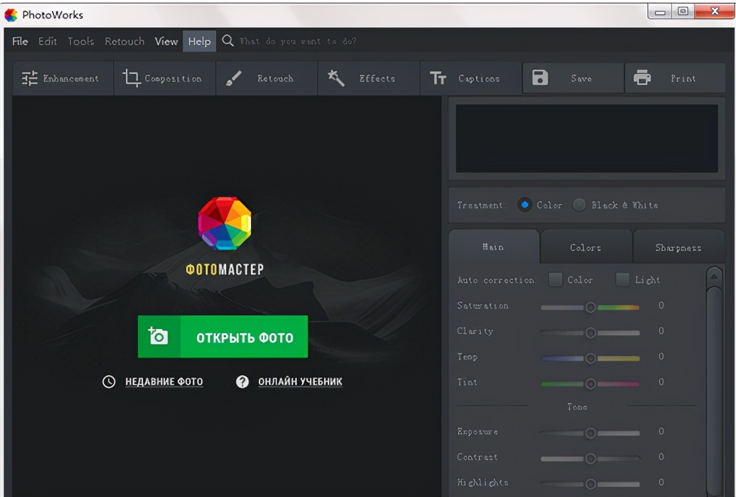
Task: Minimize the PhotoWorks window
Action: tap(660, 12)
